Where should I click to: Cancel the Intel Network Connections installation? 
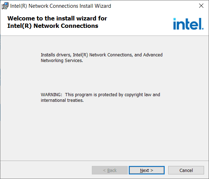point(186,170)
